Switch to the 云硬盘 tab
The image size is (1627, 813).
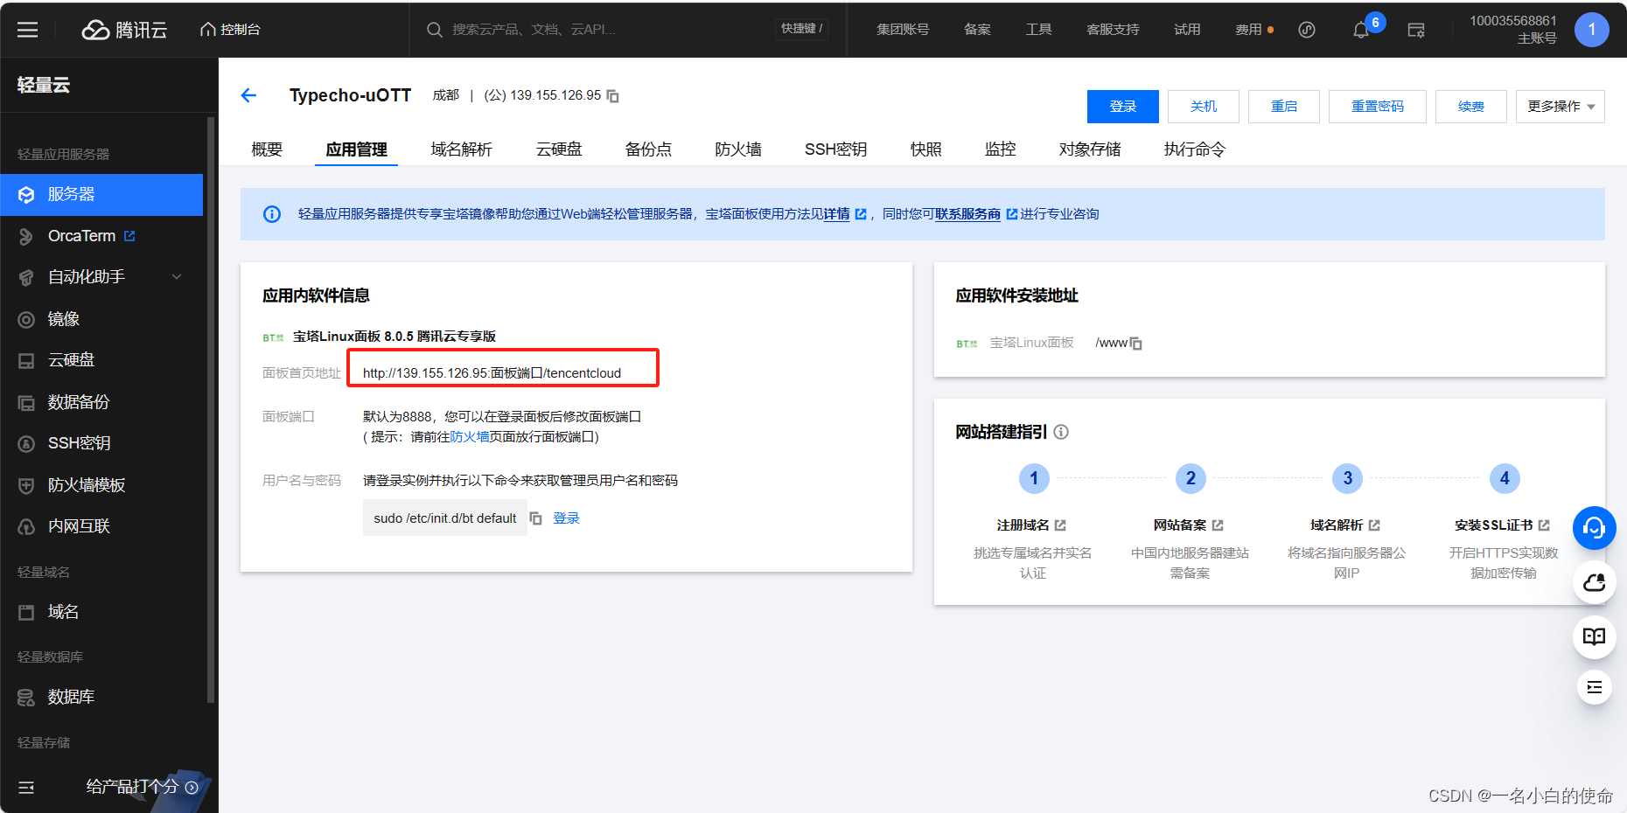[x=559, y=149]
